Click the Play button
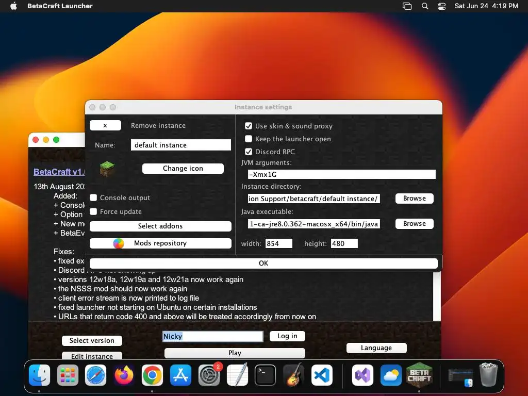The width and height of the screenshot is (528, 396). (x=235, y=353)
